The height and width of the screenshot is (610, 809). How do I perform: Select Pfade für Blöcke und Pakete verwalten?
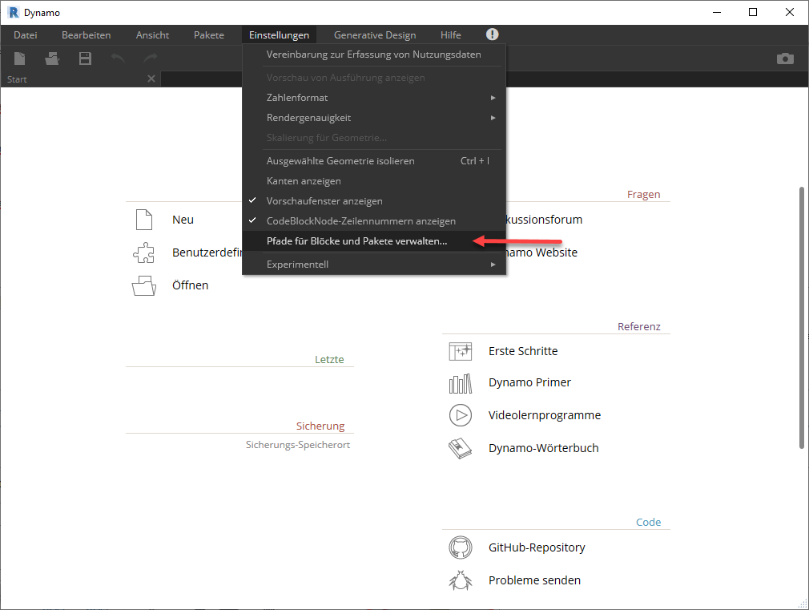click(x=356, y=241)
